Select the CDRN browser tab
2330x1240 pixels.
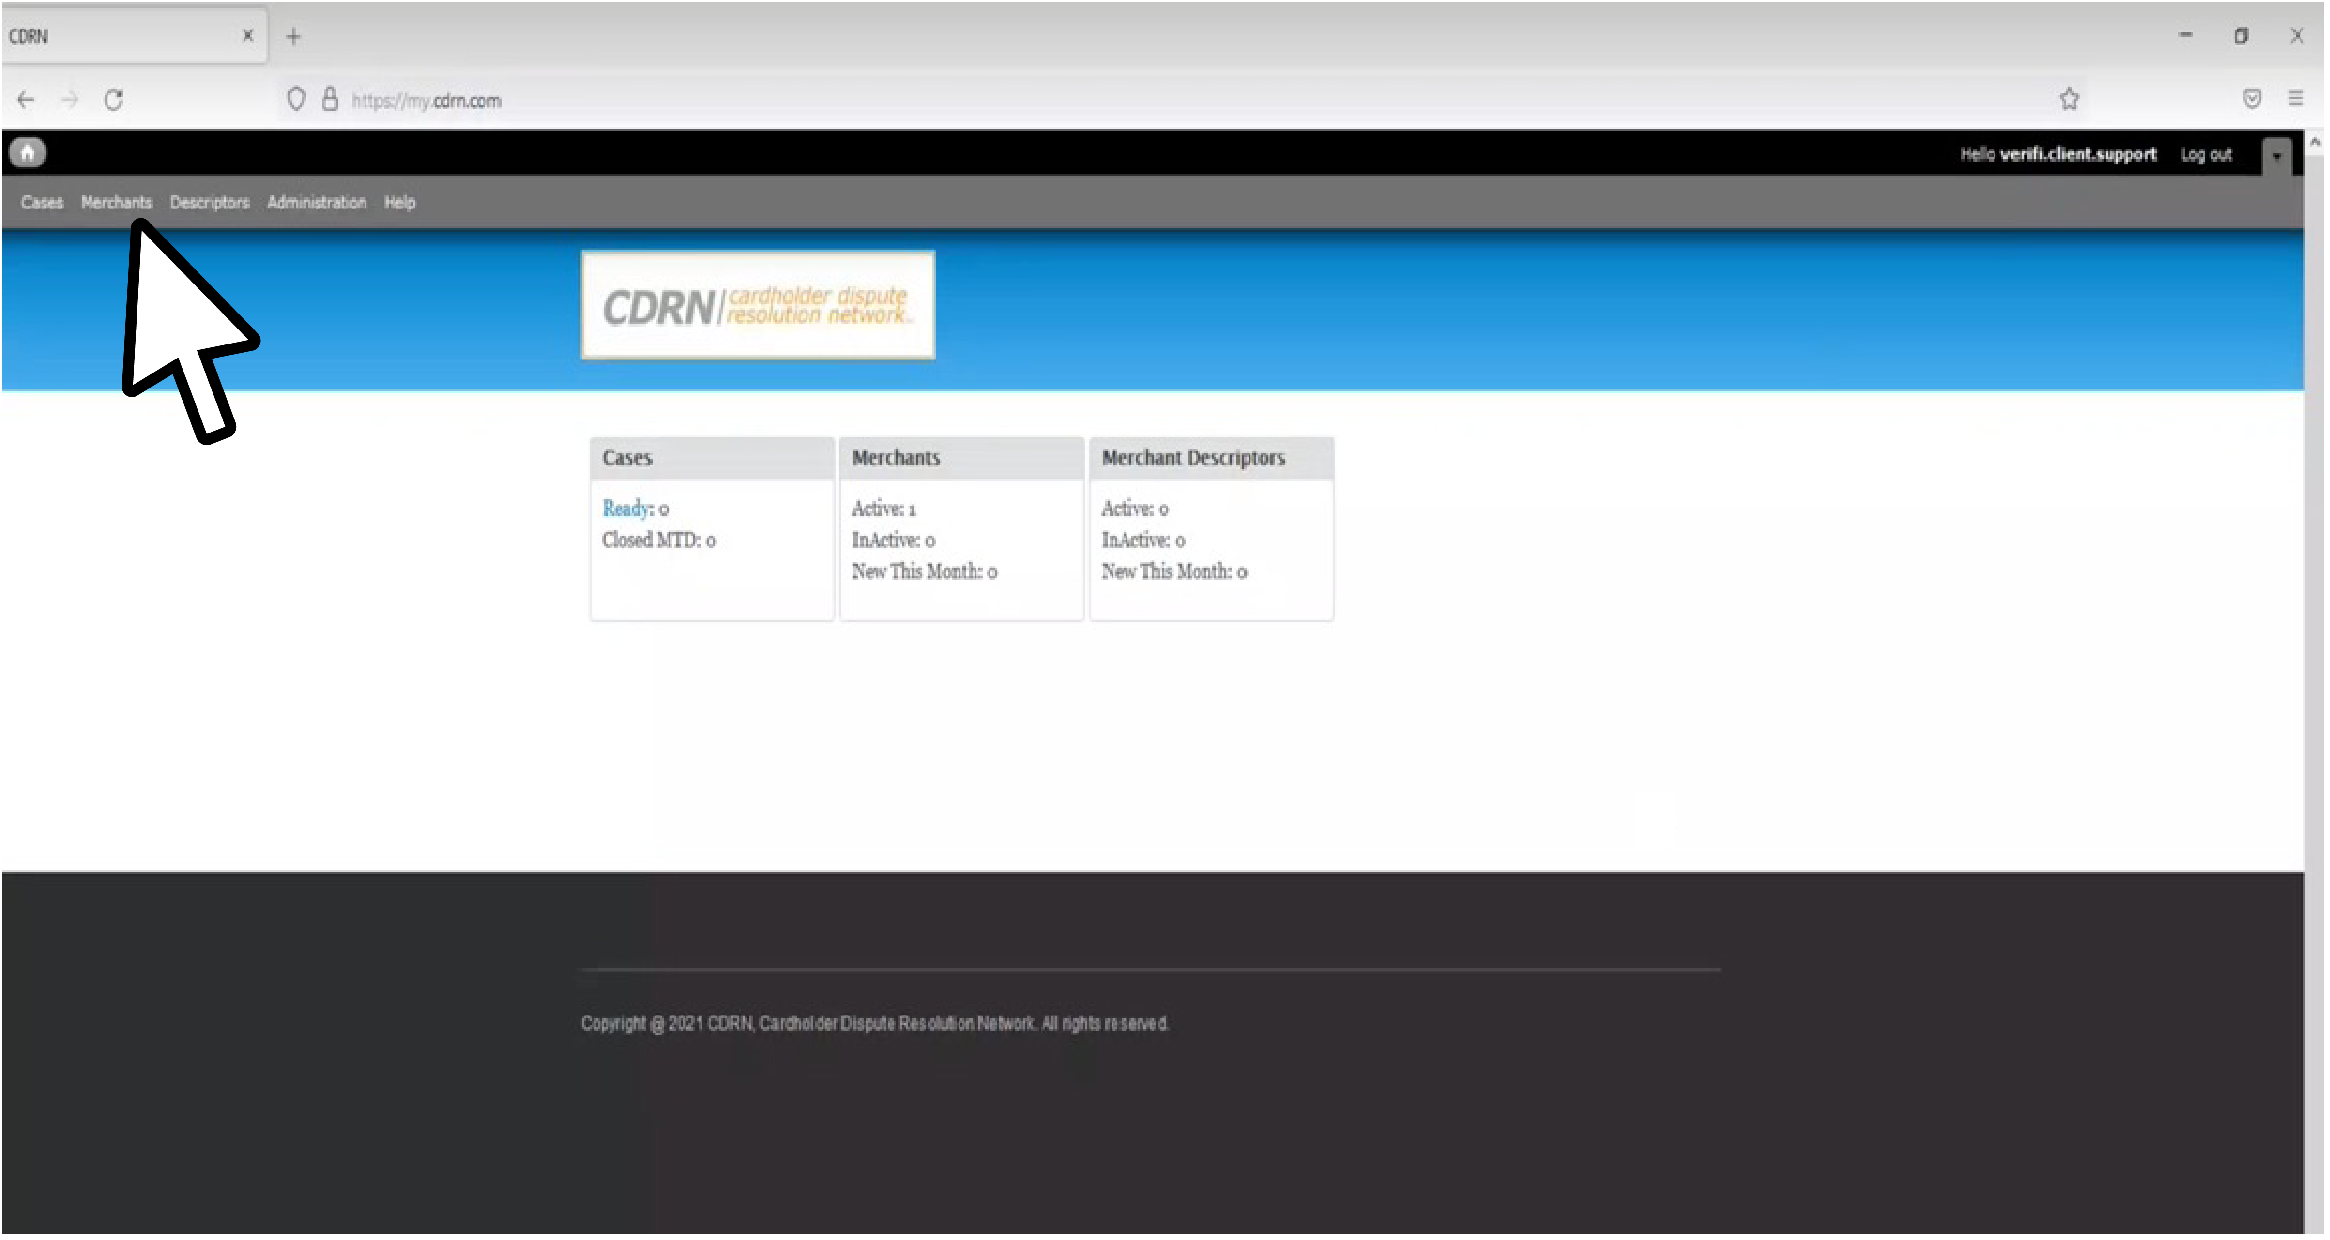click(134, 35)
